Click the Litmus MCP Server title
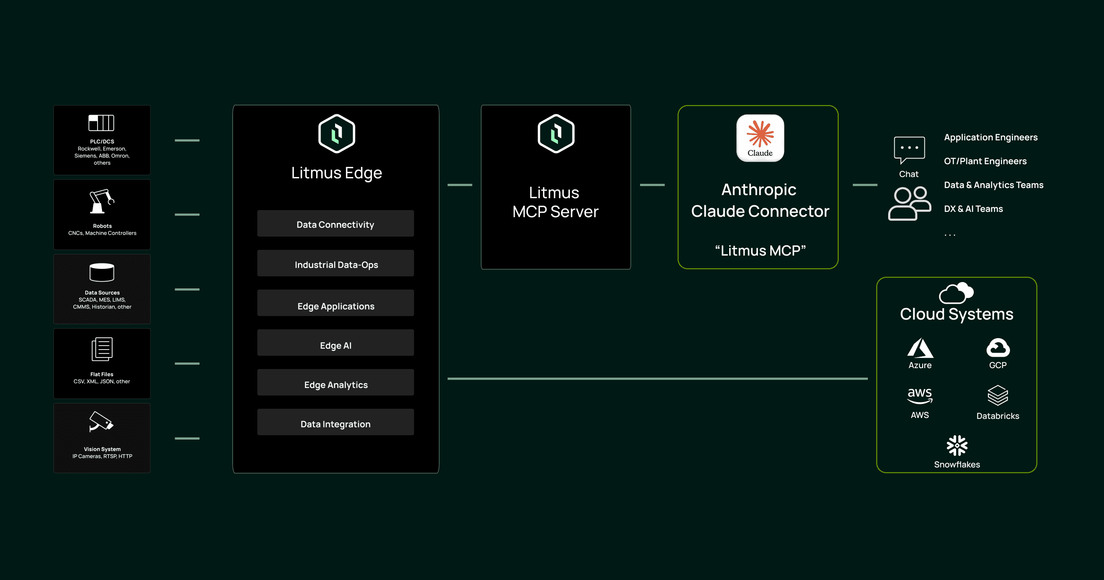The width and height of the screenshot is (1104, 580). point(555,202)
